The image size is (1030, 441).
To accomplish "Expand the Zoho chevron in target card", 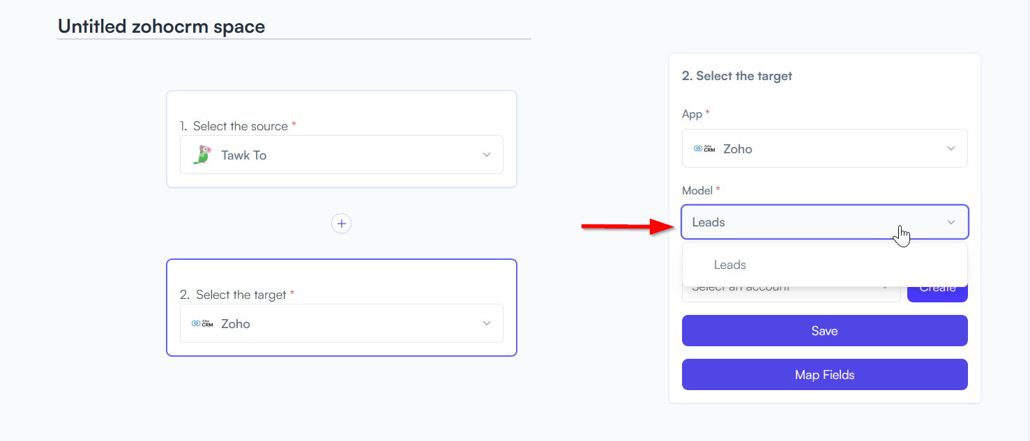I will pyautogui.click(x=487, y=323).
